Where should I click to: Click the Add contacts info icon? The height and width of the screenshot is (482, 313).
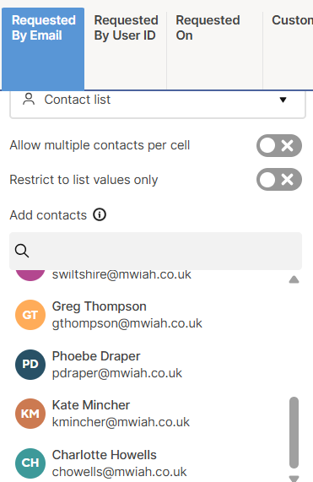[100, 214]
